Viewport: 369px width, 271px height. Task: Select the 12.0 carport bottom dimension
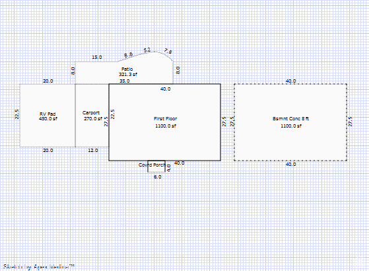[93, 150]
